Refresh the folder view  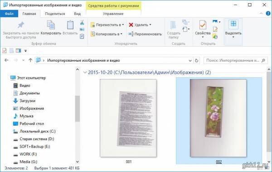tap(197, 60)
